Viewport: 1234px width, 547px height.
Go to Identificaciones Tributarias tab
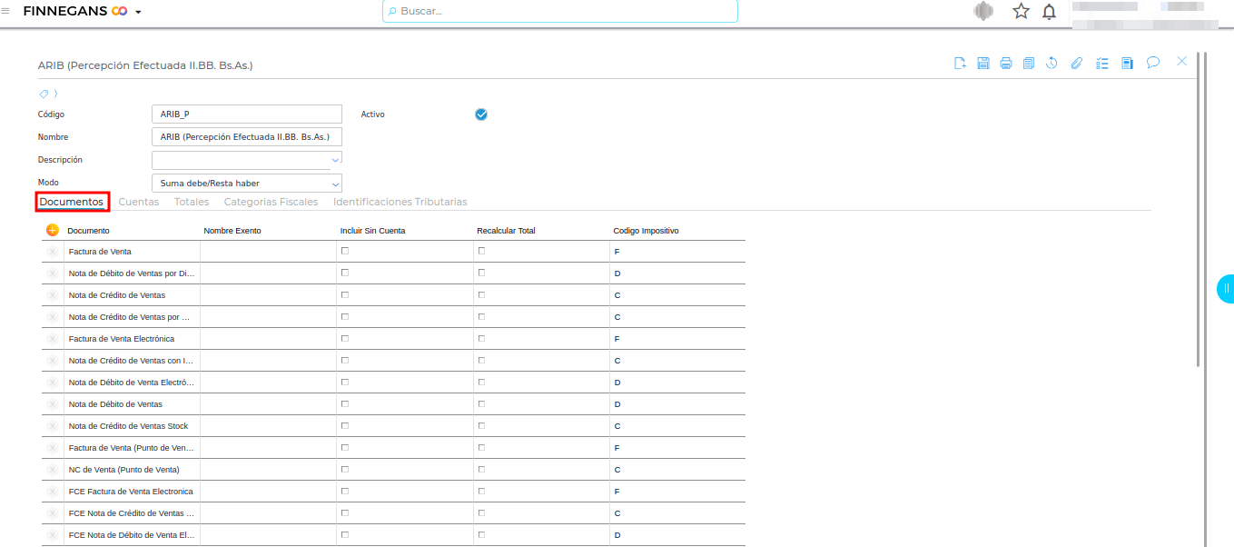pyautogui.click(x=400, y=202)
